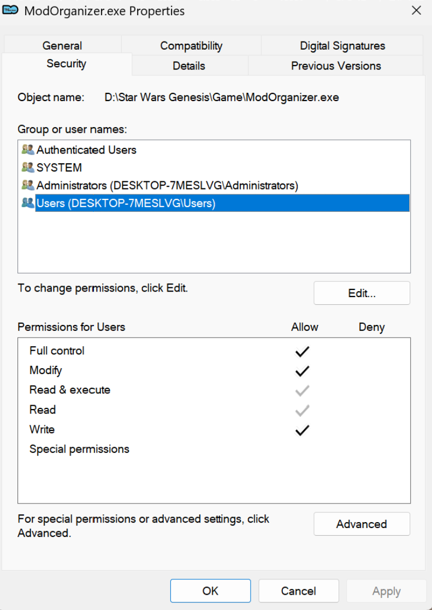
Task: Open the Compatibility tab
Action: pos(191,46)
